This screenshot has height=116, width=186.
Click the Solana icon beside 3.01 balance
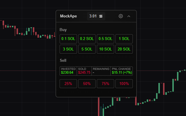[101, 16]
